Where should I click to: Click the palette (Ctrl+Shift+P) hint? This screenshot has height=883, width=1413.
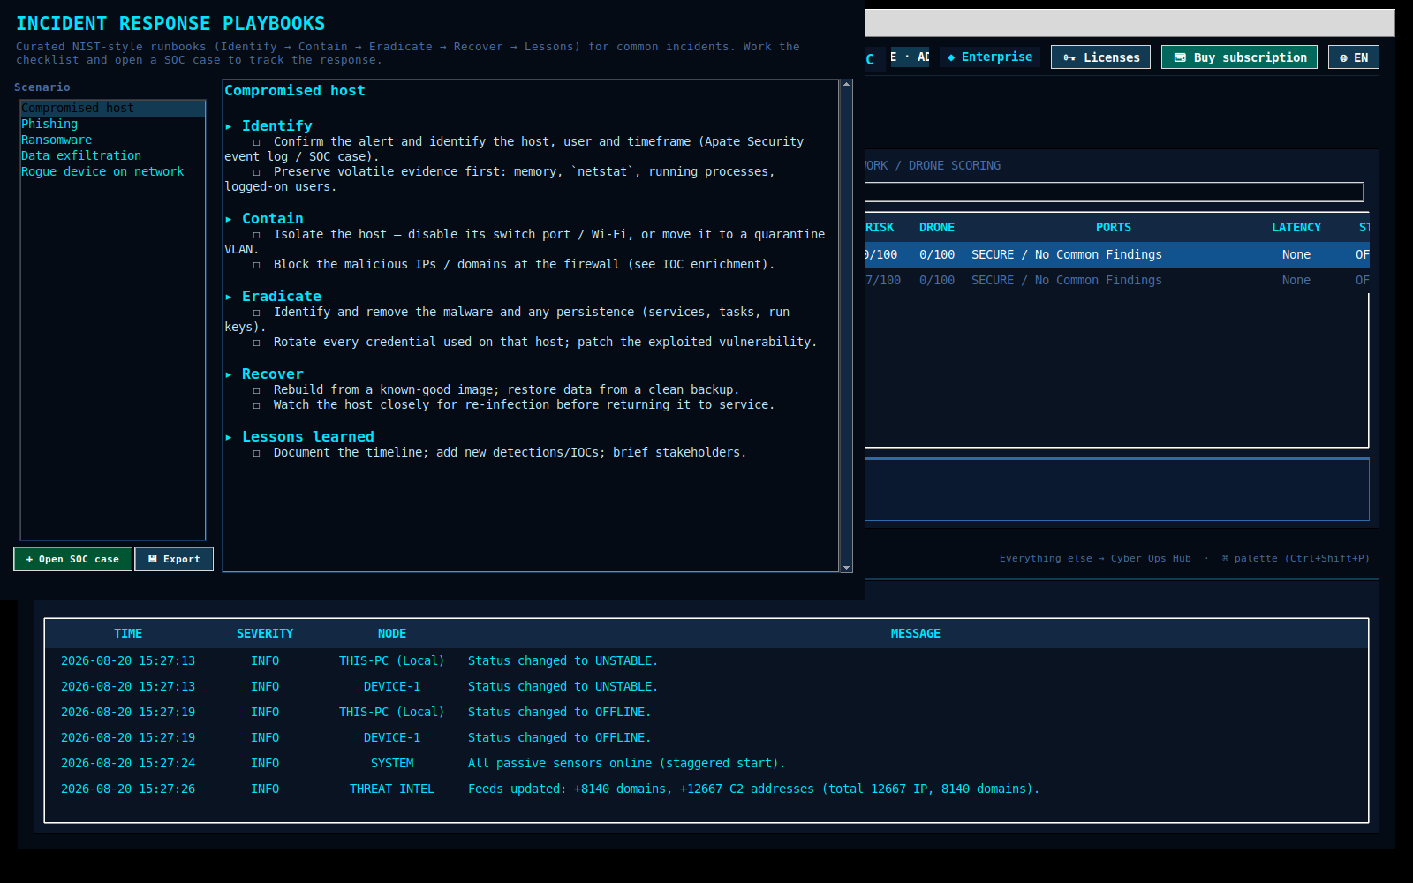click(1296, 558)
